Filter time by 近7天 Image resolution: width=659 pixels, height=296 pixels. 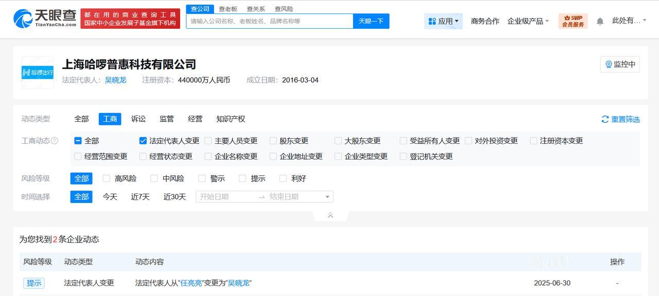[140, 197]
